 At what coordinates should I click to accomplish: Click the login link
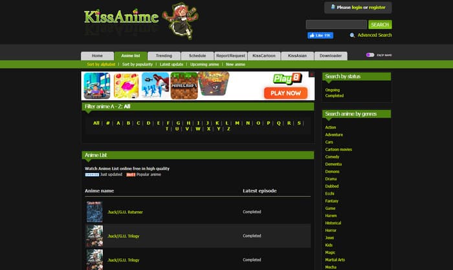pos(357,8)
